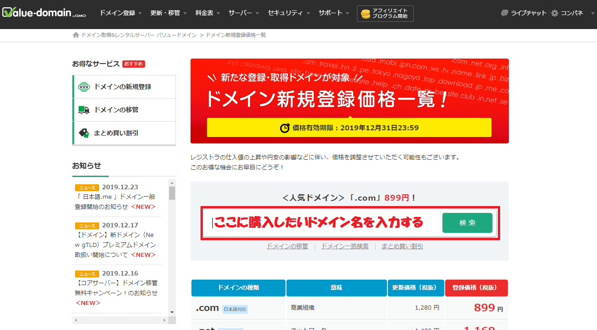The height and width of the screenshot is (330, 597).
Task: Click the コンパネ gear icon
Action: pos(555,13)
